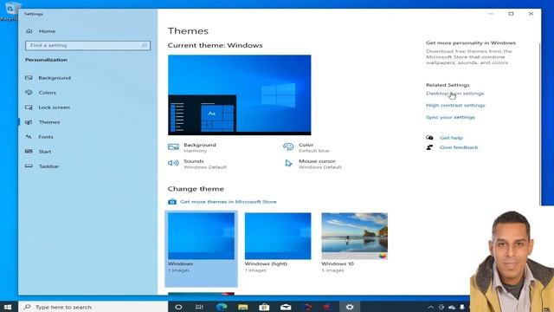The image size is (554, 312).
Task: Click the Start icon in the sidebar
Action: click(x=29, y=152)
